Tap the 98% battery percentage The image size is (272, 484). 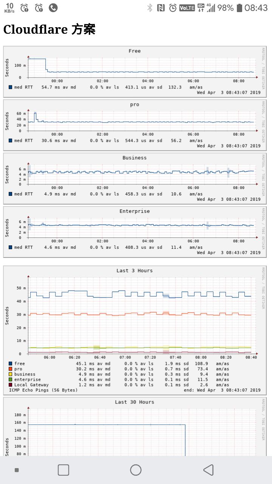click(x=226, y=8)
